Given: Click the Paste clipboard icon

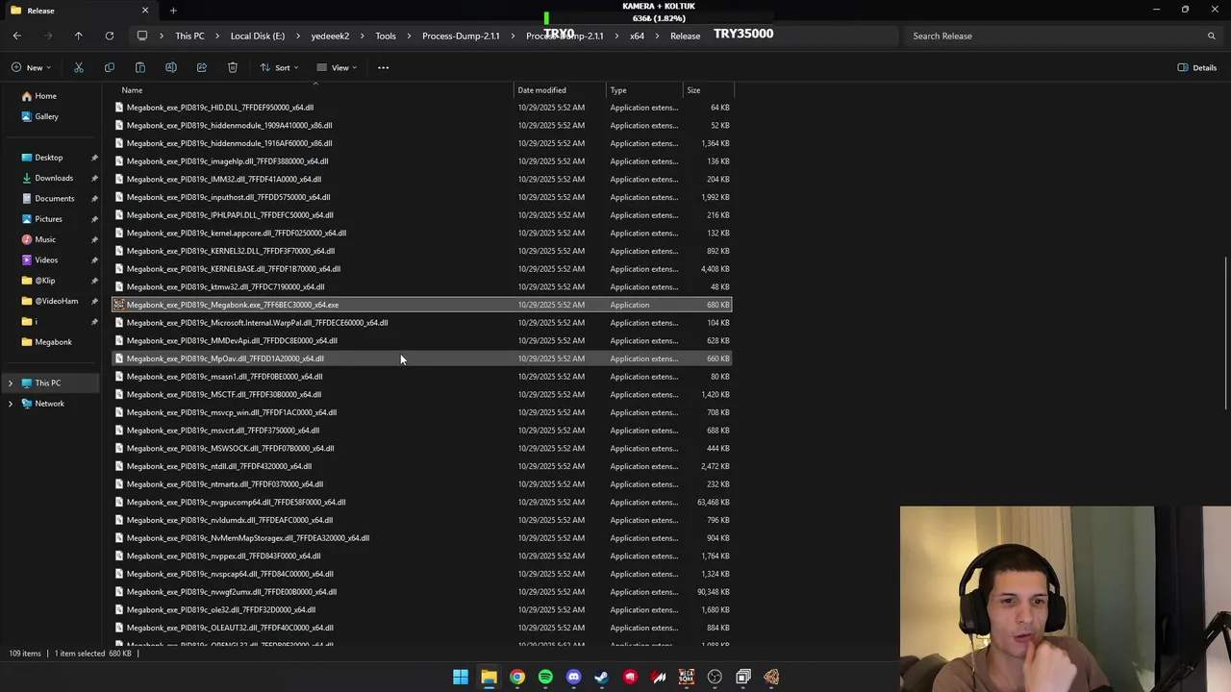Looking at the screenshot, I should (140, 67).
